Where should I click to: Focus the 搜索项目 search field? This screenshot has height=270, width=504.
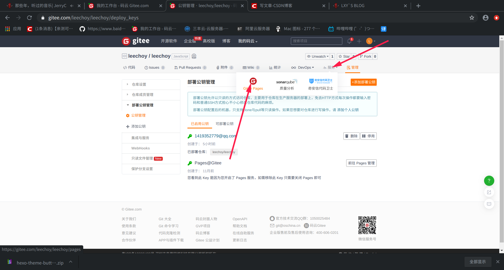[316, 41]
